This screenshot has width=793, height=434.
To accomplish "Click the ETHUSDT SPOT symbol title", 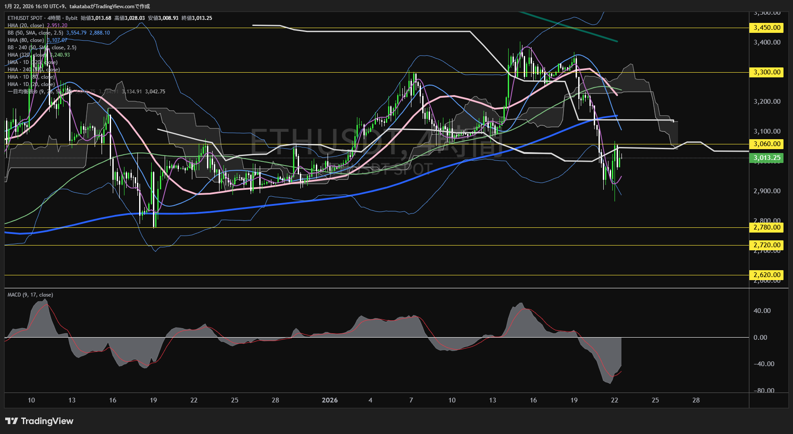I will (25, 18).
